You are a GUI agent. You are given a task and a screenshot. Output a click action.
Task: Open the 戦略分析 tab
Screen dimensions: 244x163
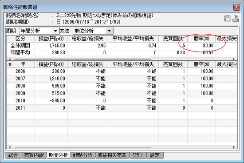pyautogui.click(x=83, y=155)
